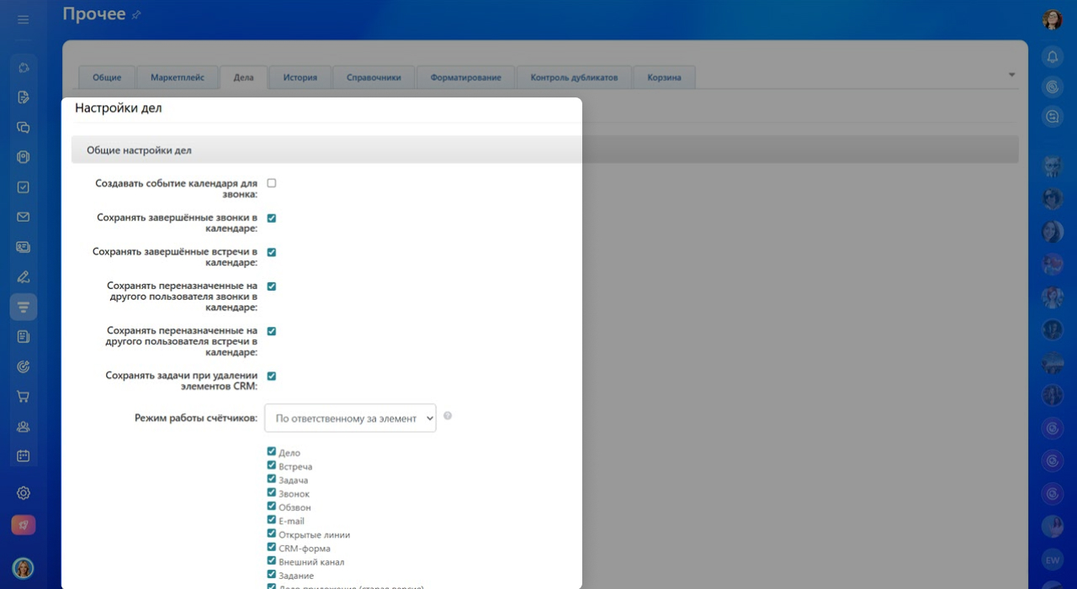Click the EW contact avatar in right panel
1077x589 pixels.
click(1052, 560)
